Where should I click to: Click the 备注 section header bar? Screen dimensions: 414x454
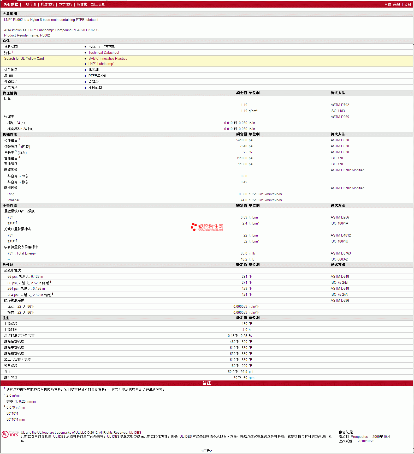(207, 383)
